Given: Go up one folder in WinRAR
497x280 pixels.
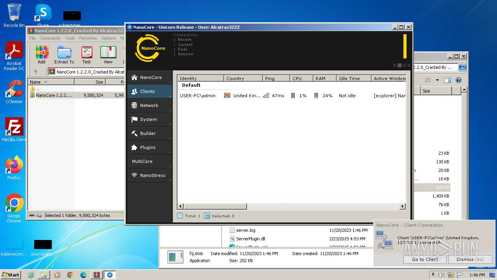Looking at the screenshot, I should tap(36, 72).
